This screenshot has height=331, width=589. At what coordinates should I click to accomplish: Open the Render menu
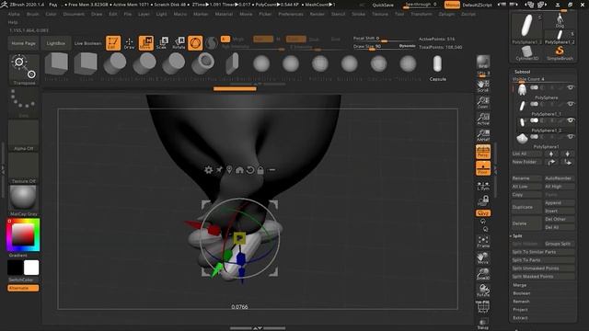(317, 14)
